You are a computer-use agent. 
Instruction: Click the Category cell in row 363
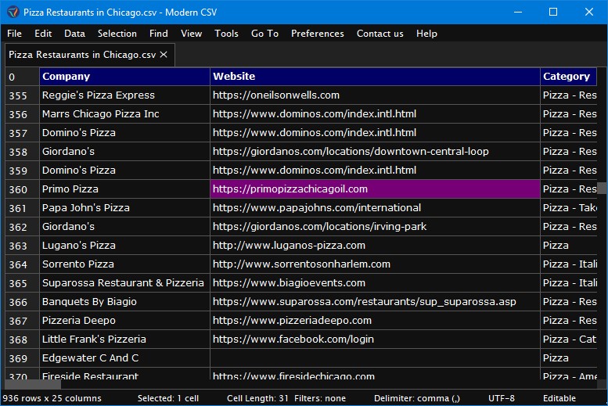pos(568,246)
